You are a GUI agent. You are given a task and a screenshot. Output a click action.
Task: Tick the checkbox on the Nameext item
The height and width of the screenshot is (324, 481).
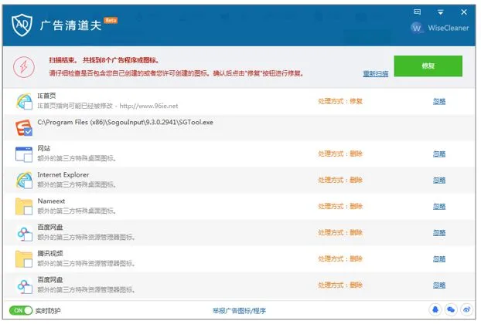click(x=28, y=211)
